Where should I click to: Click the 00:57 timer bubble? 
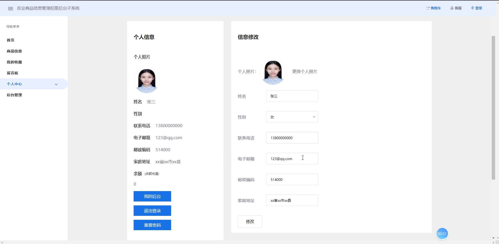(442, 234)
